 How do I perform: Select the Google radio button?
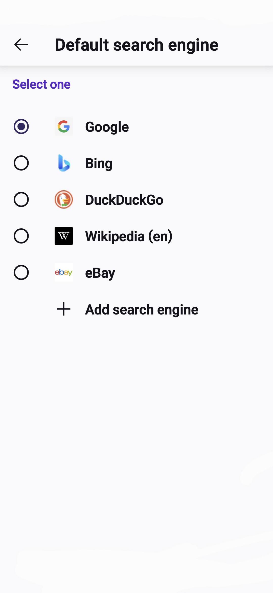tap(21, 126)
